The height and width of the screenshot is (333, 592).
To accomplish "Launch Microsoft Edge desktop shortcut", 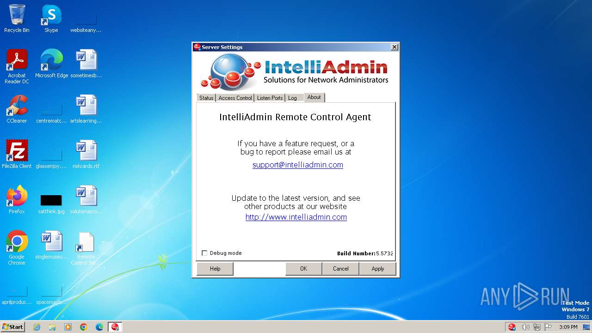I will 51,64.
